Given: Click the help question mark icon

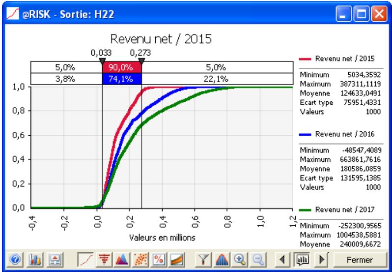Looking at the screenshot, I should 10,260.
